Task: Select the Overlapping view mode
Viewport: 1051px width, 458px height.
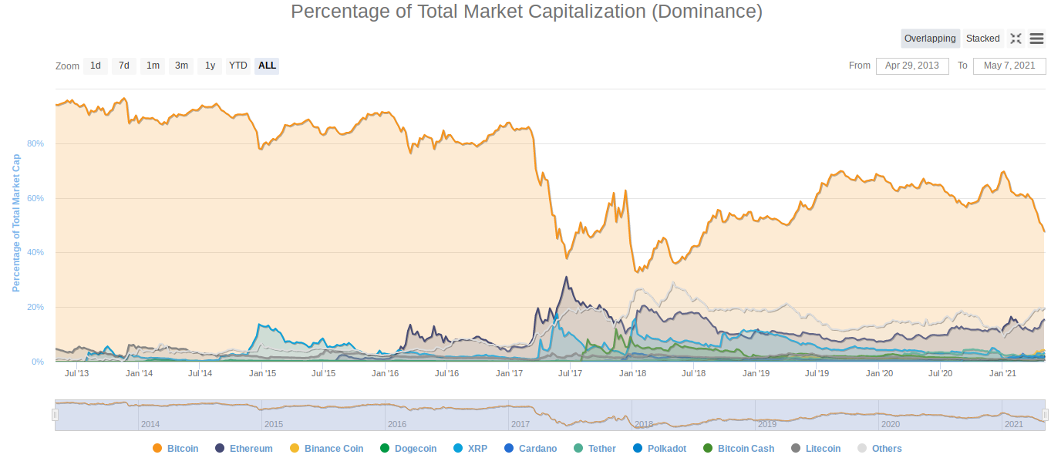Action: pos(930,39)
